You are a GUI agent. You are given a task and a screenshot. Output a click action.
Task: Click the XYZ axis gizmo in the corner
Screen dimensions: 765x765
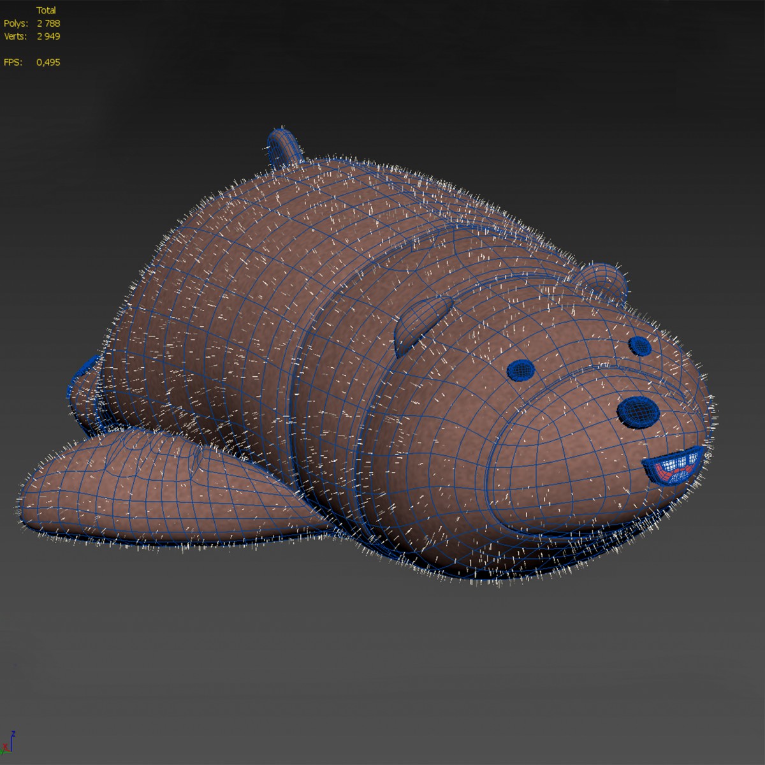pyautogui.click(x=9, y=744)
